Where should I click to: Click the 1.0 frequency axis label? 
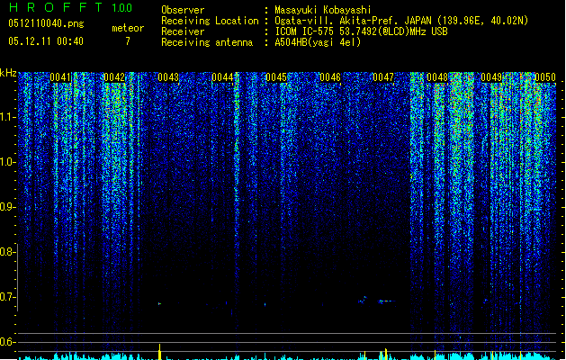point(7,162)
